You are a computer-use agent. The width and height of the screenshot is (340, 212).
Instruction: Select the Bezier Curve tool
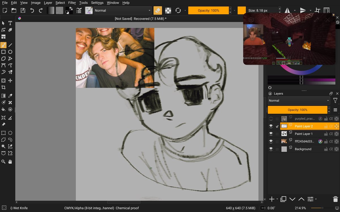pyautogui.click(x=3, y=65)
